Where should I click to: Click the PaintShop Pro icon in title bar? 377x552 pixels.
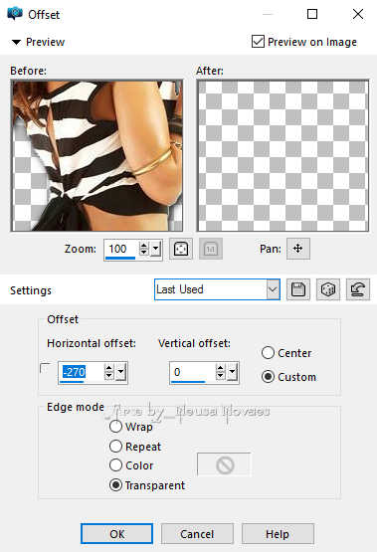pyautogui.click(x=15, y=14)
